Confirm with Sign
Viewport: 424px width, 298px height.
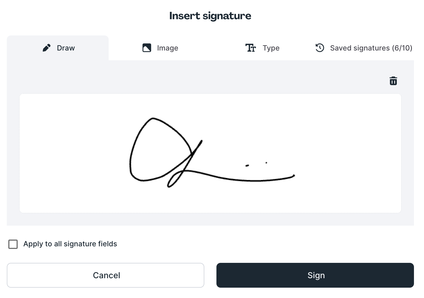coord(315,275)
